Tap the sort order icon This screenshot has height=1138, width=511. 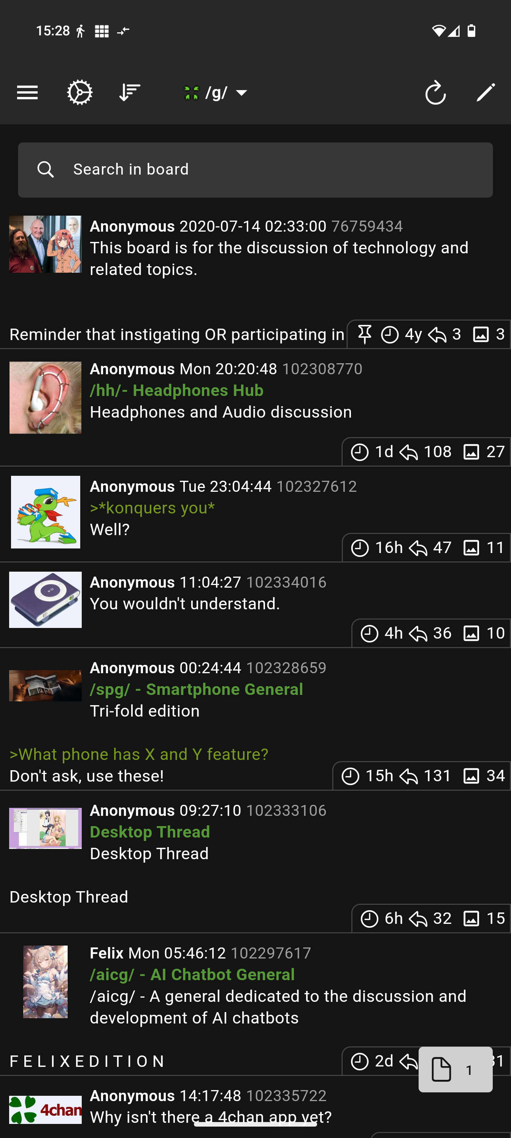coord(130,93)
